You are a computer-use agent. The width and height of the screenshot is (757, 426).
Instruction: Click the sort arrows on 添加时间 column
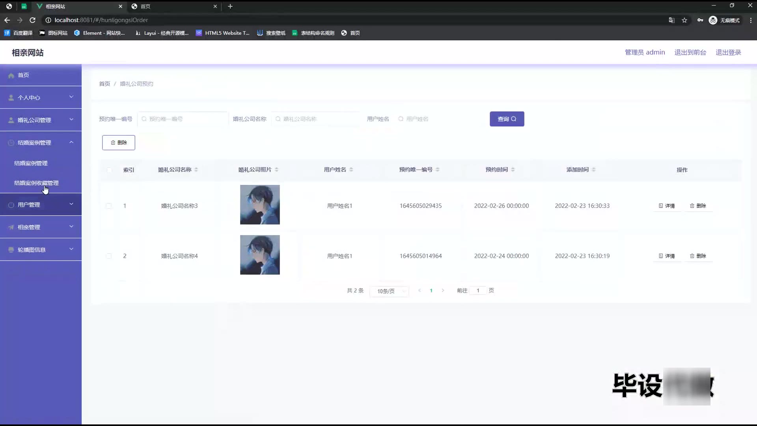[x=593, y=170]
